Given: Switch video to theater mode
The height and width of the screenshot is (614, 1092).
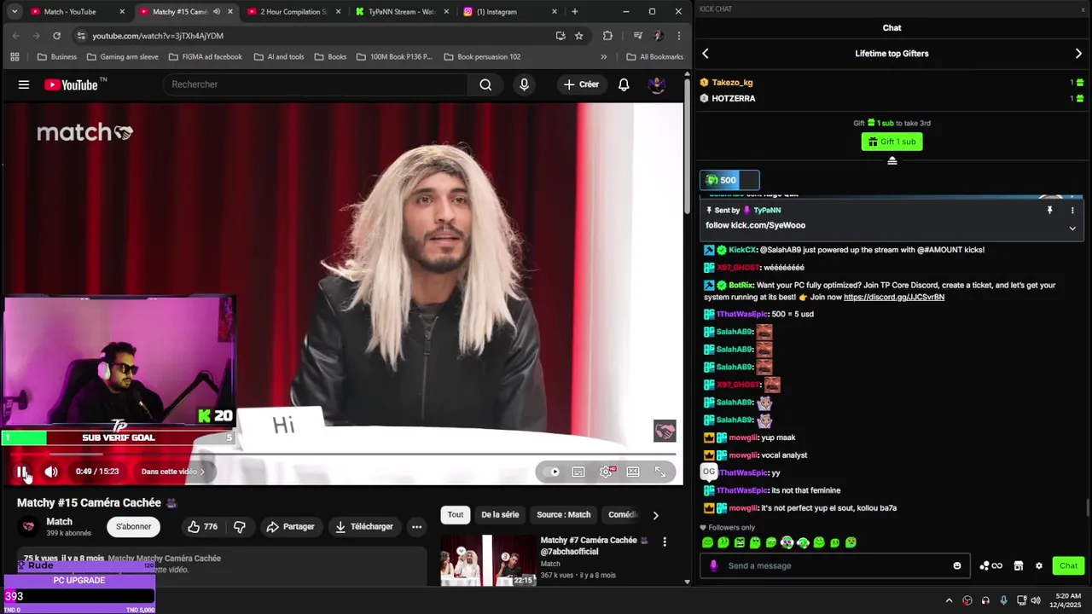Looking at the screenshot, I should (633, 472).
